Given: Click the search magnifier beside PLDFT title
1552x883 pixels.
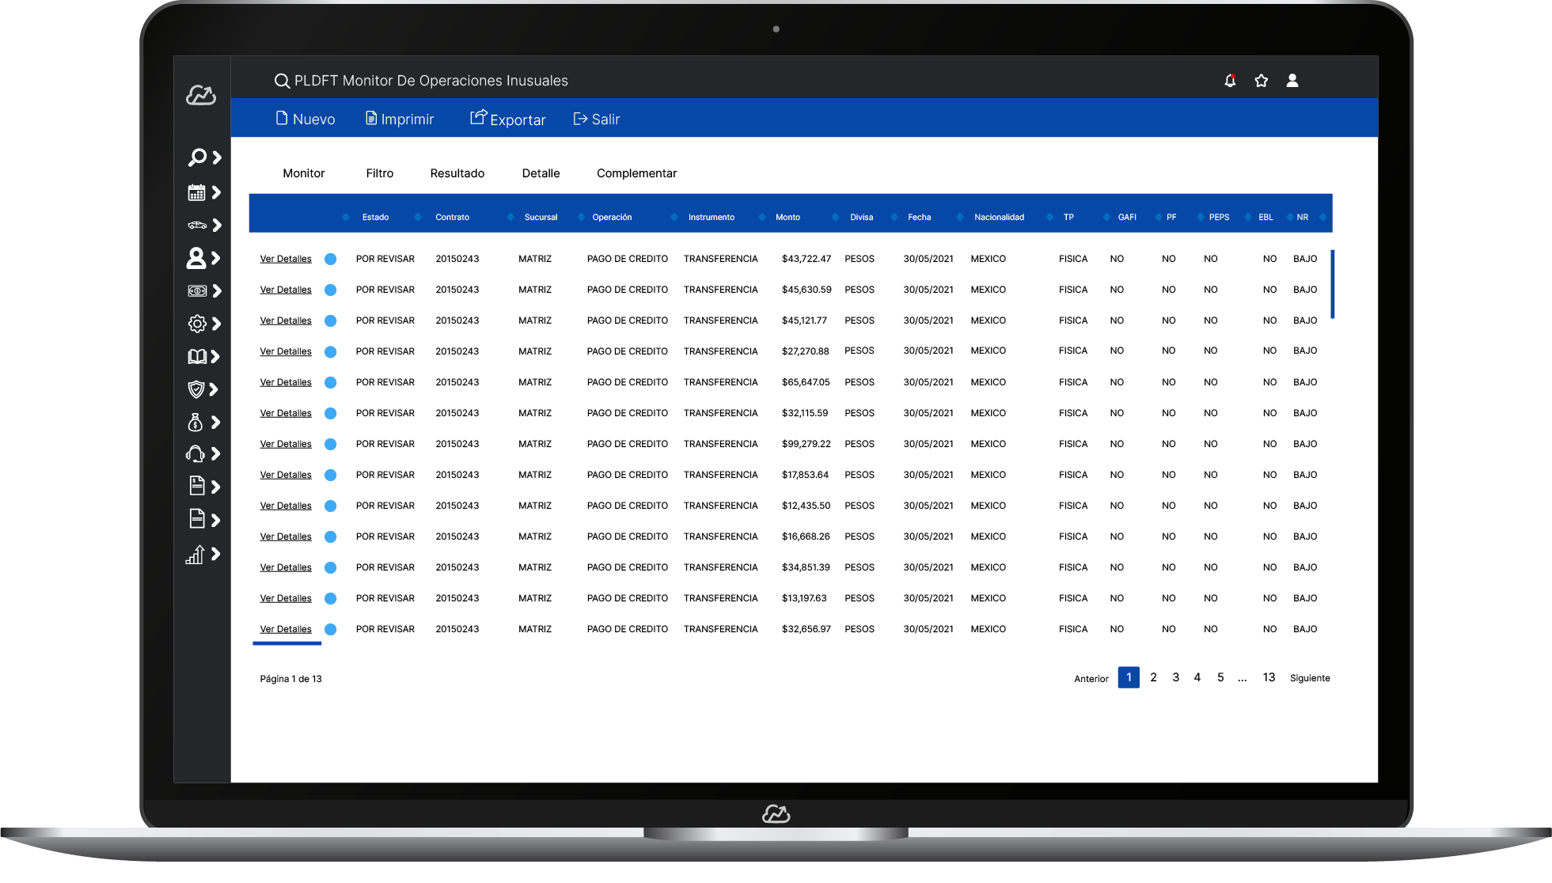Looking at the screenshot, I should [282, 81].
